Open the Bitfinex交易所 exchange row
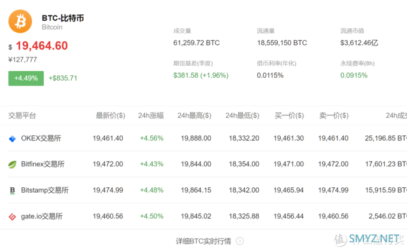This screenshot has width=407, height=250. 203,164
